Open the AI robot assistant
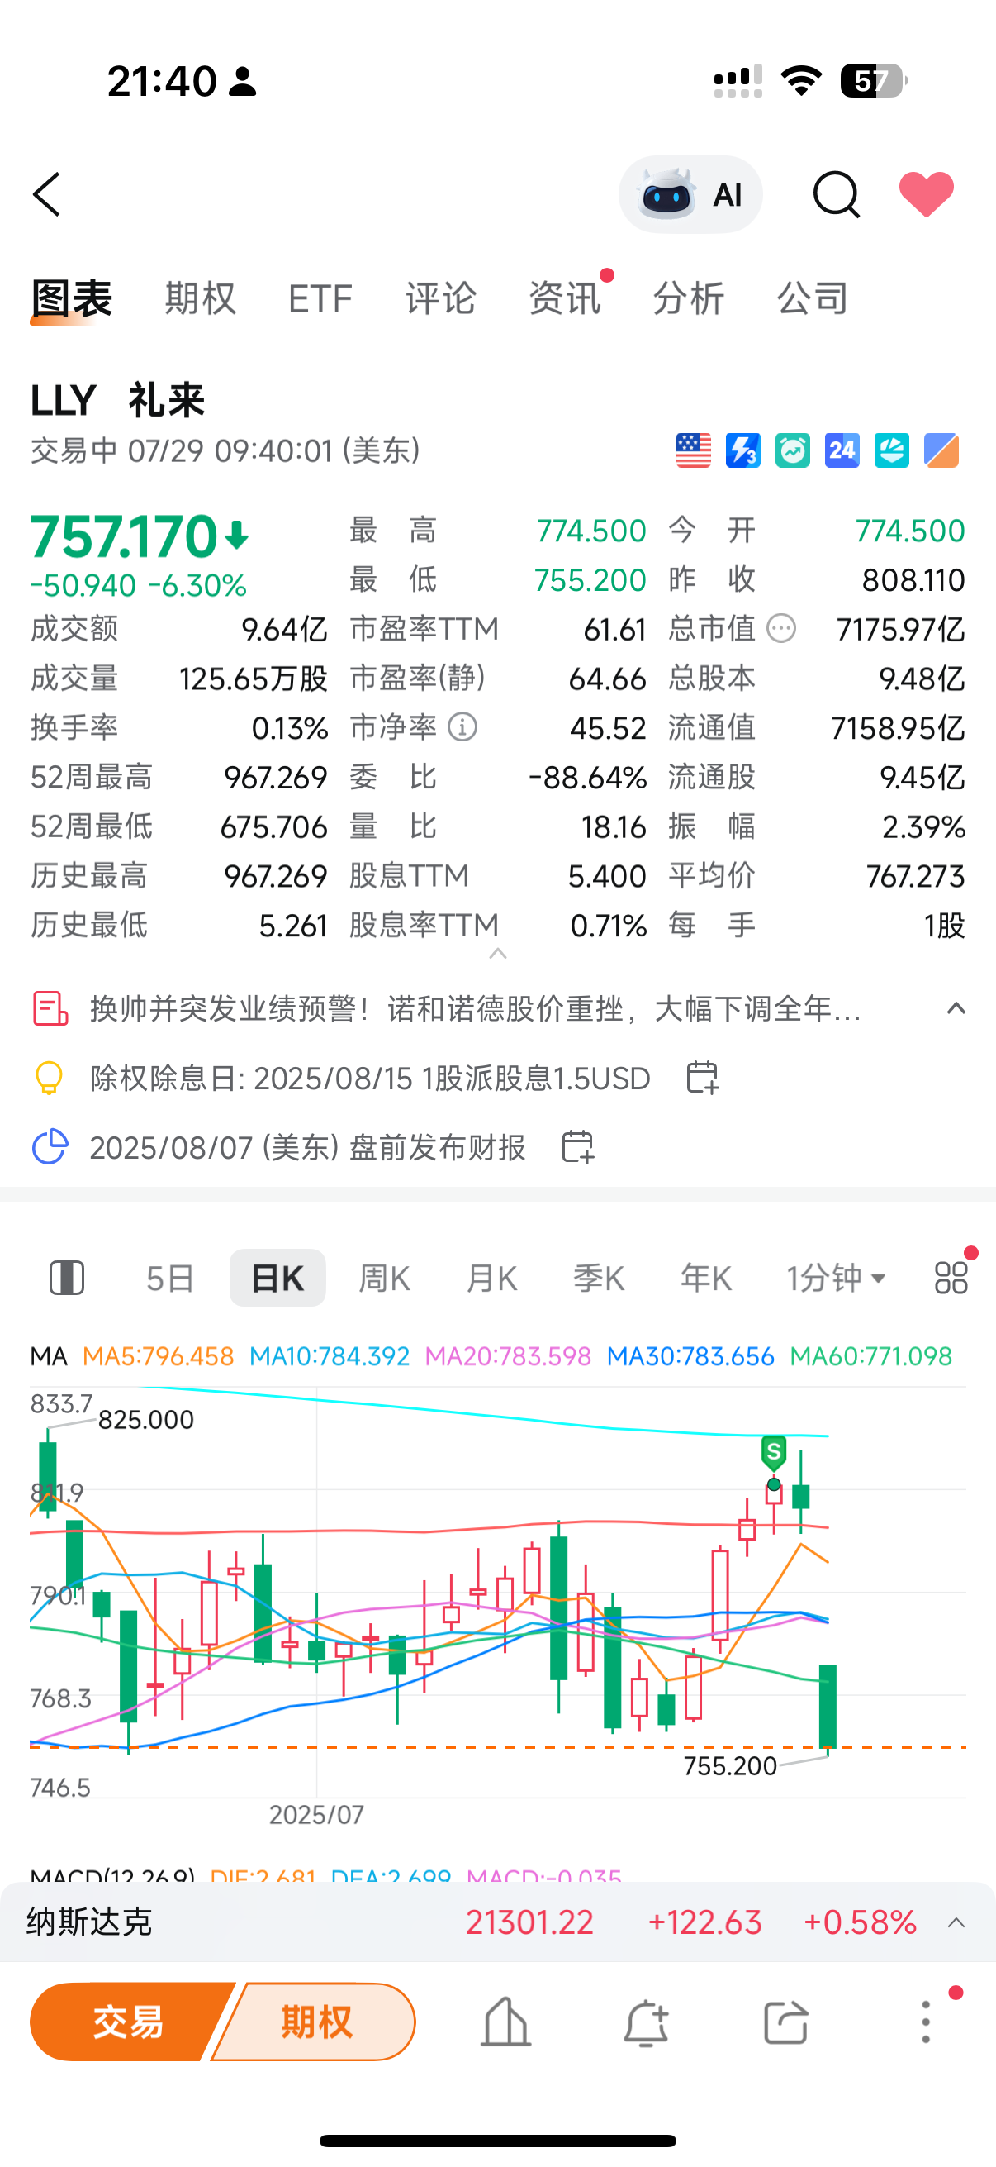The height and width of the screenshot is (2167, 996). point(691,194)
